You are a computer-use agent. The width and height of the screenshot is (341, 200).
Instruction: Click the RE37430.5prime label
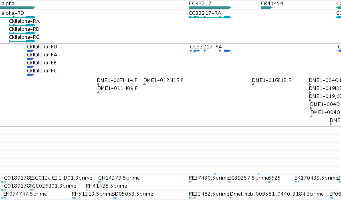[209, 178]
